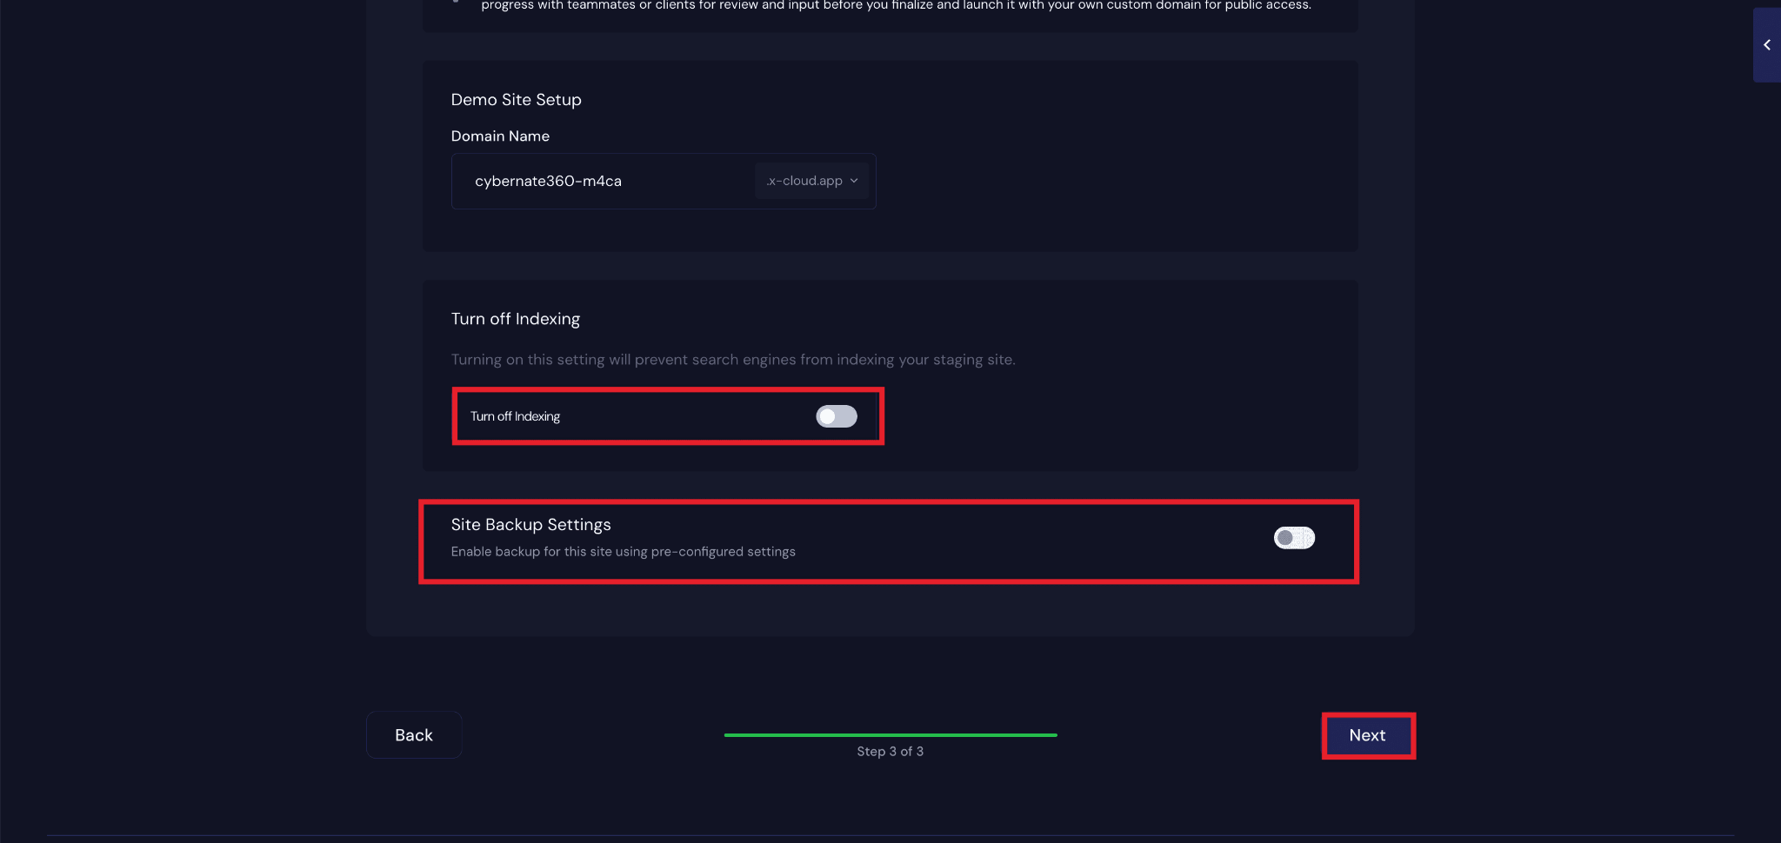Click the description about preventing search engine indexing

click(732, 360)
